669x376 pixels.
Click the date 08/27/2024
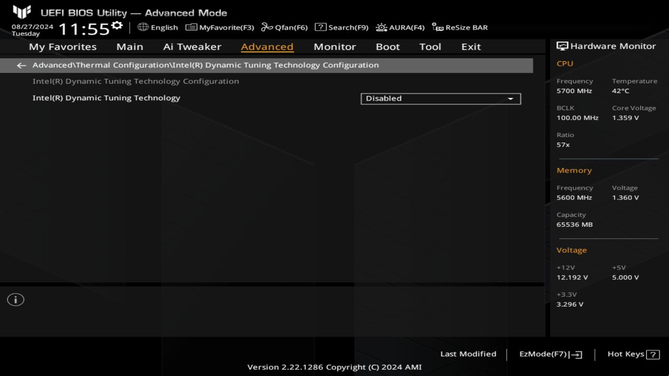pyautogui.click(x=32, y=27)
